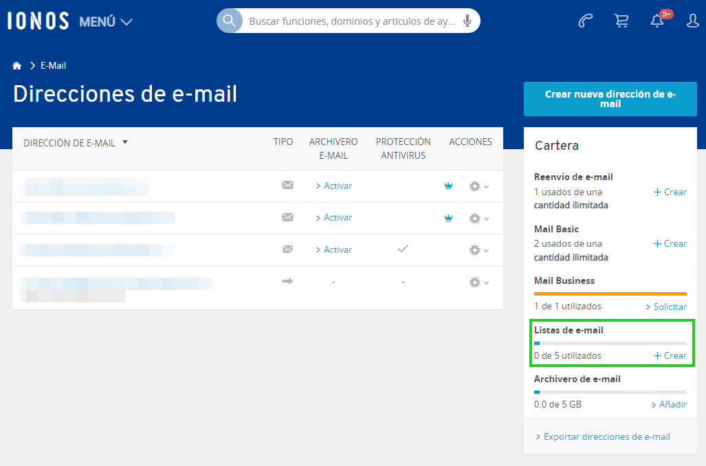Open gear actions menu in second row
This screenshot has width=706, height=466.
click(478, 219)
